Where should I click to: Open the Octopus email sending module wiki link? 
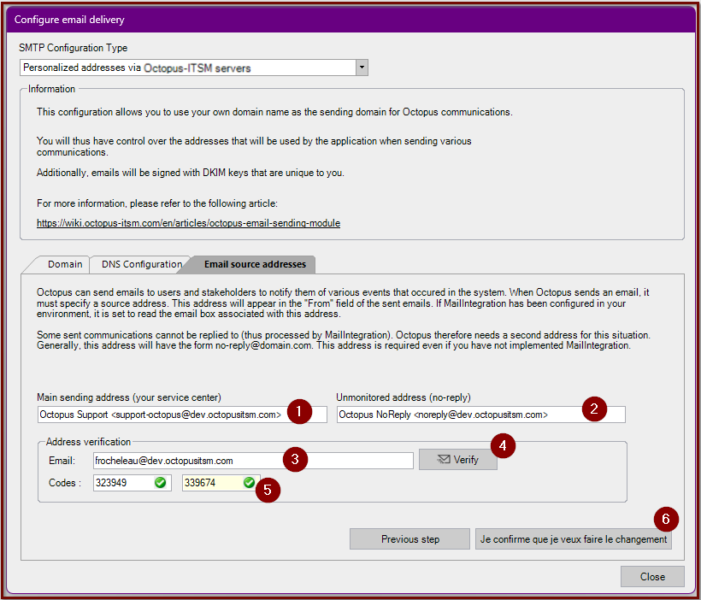[x=188, y=223]
